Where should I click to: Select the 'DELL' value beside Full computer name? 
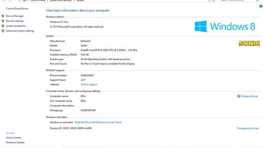83,101
